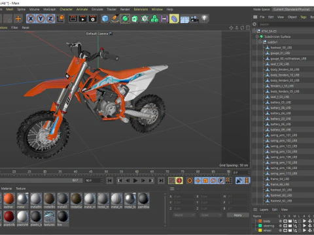314x235 pixels.
Task: Click Go to End playback button
Action: coord(161,180)
